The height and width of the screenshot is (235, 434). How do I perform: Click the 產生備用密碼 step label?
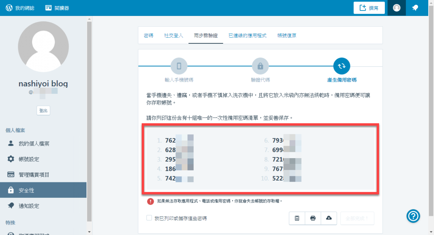tap(341, 80)
